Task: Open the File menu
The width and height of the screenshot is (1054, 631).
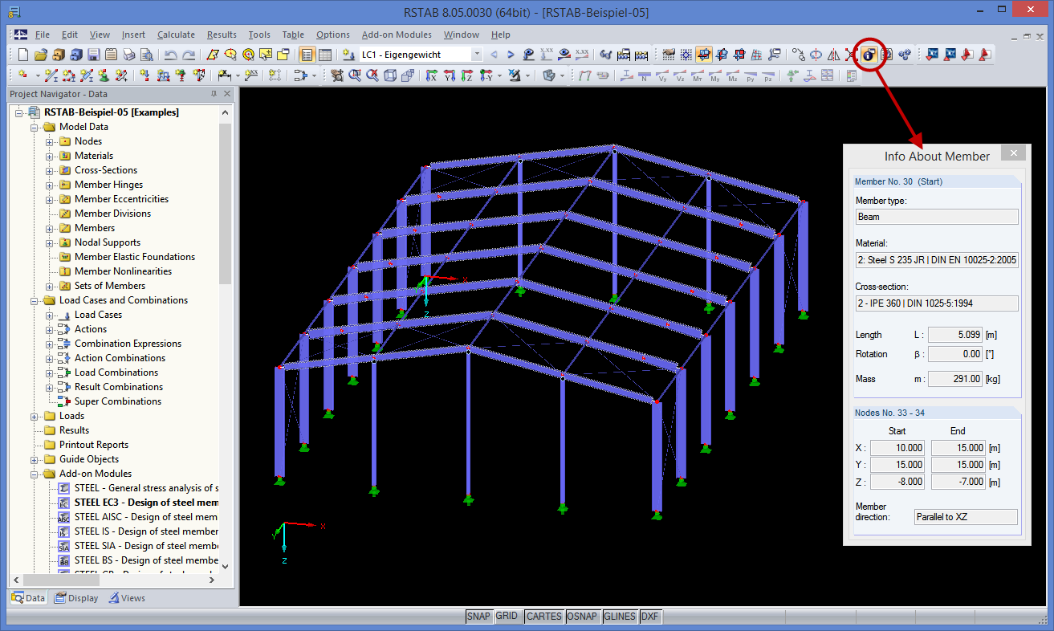Action: click(x=43, y=35)
